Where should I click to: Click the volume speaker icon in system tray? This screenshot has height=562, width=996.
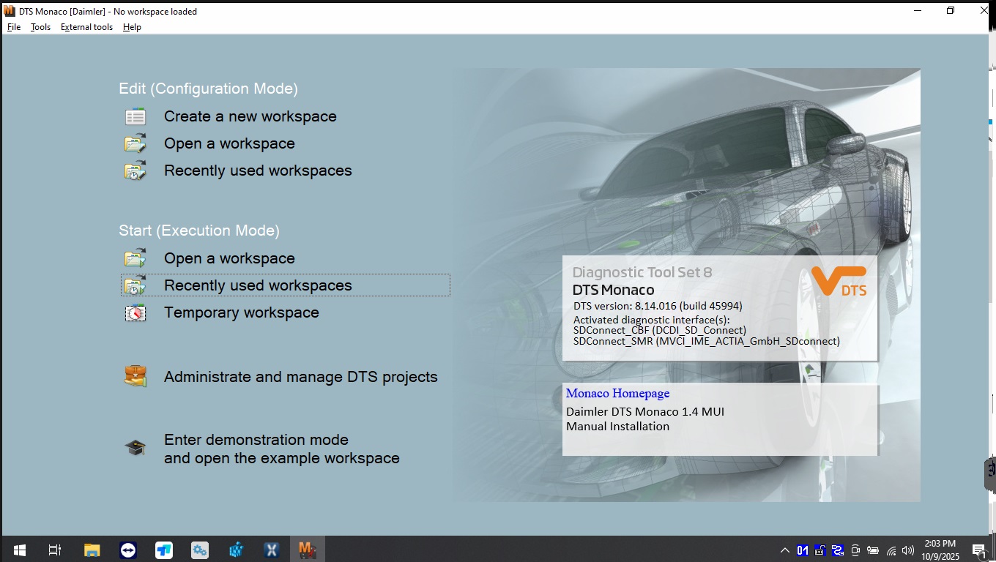(908, 550)
